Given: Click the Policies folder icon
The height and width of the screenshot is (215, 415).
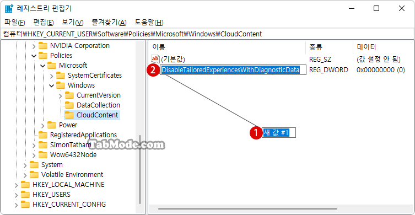Looking at the screenshot, I should pyautogui.click(x=43, y=56).
